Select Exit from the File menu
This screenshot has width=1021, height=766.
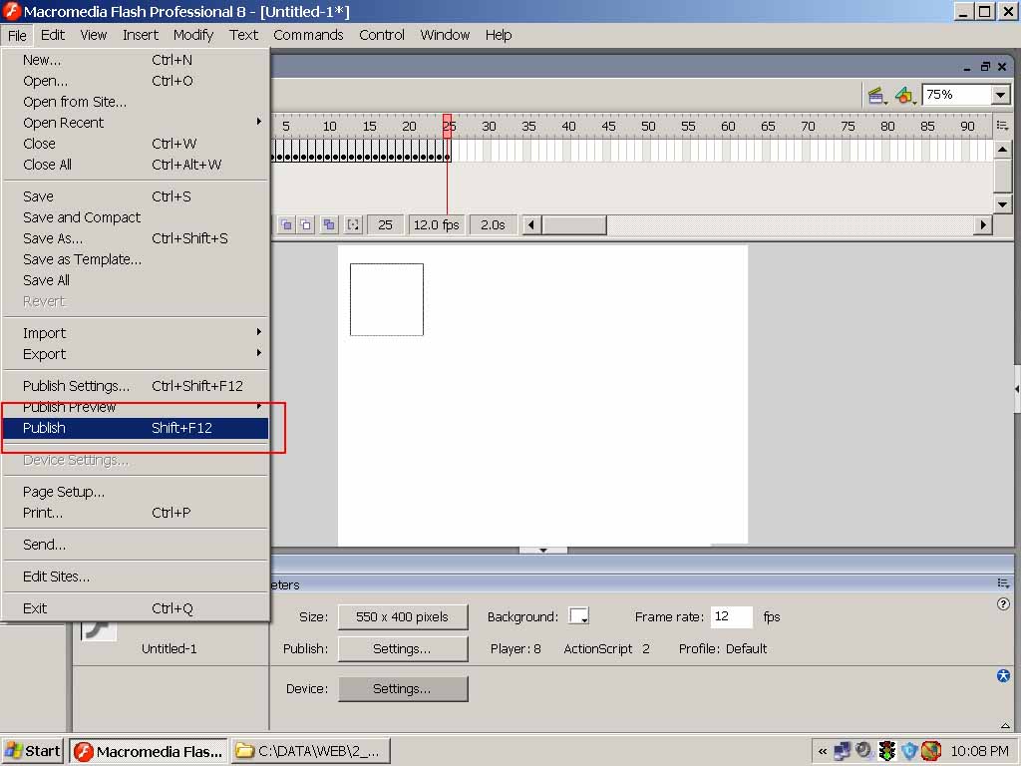point(136,608)
